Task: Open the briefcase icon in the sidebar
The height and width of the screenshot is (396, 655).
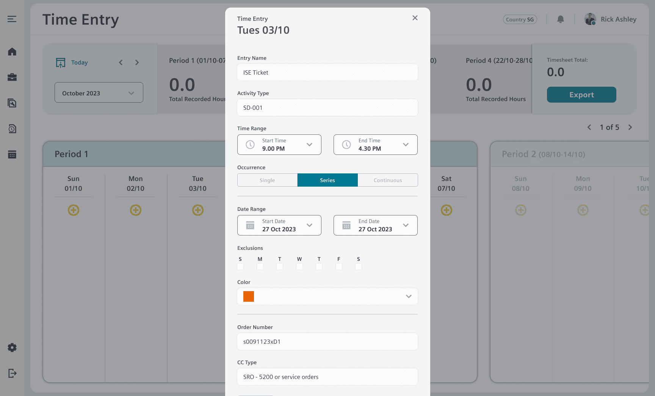Action: pyautogui.click(x=12, y=77)
